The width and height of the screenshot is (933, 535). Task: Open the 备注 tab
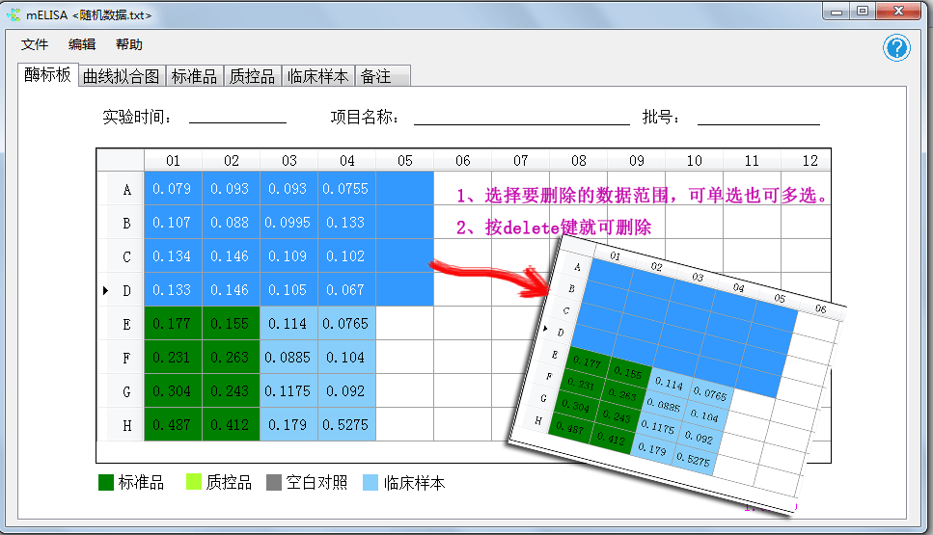point(383,76)
